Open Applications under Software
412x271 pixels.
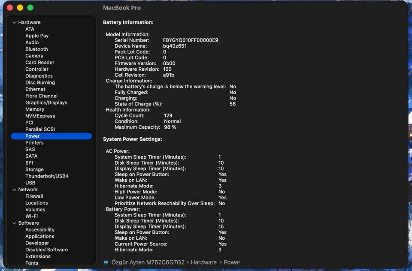tap(39, 236)
